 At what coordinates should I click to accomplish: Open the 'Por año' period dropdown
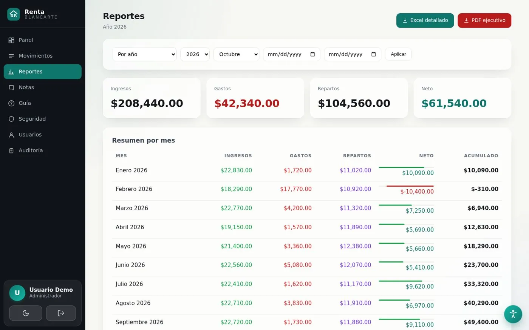coord(144,54)
